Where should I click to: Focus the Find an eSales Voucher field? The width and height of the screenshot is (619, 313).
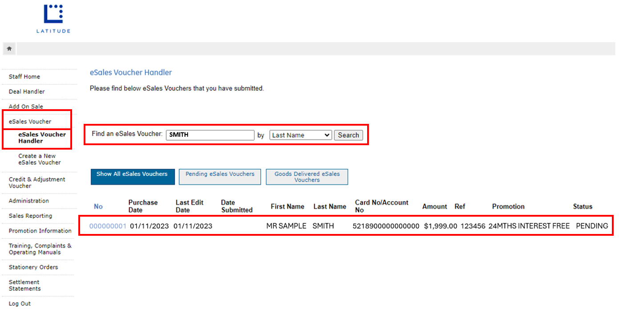tap(210, 135)
